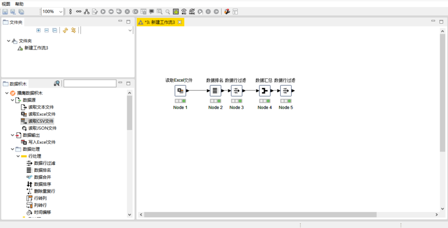Click the layout panel icon in toolbar

pyautogui.click(x=235, y=12)
